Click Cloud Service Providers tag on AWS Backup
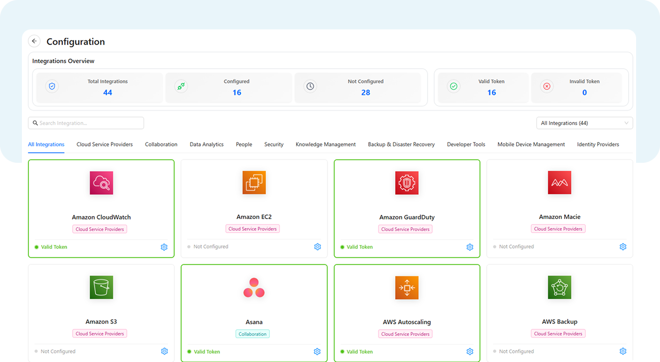The height and width of the screenshot is (362, 660). [558, 334]
